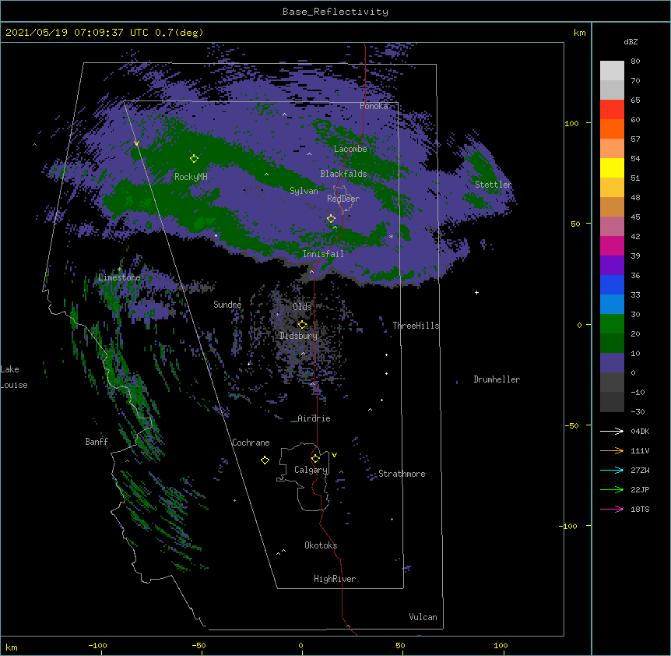Click the Okotoks label
This screenshot has height=656, width=671.
(321, 545)
